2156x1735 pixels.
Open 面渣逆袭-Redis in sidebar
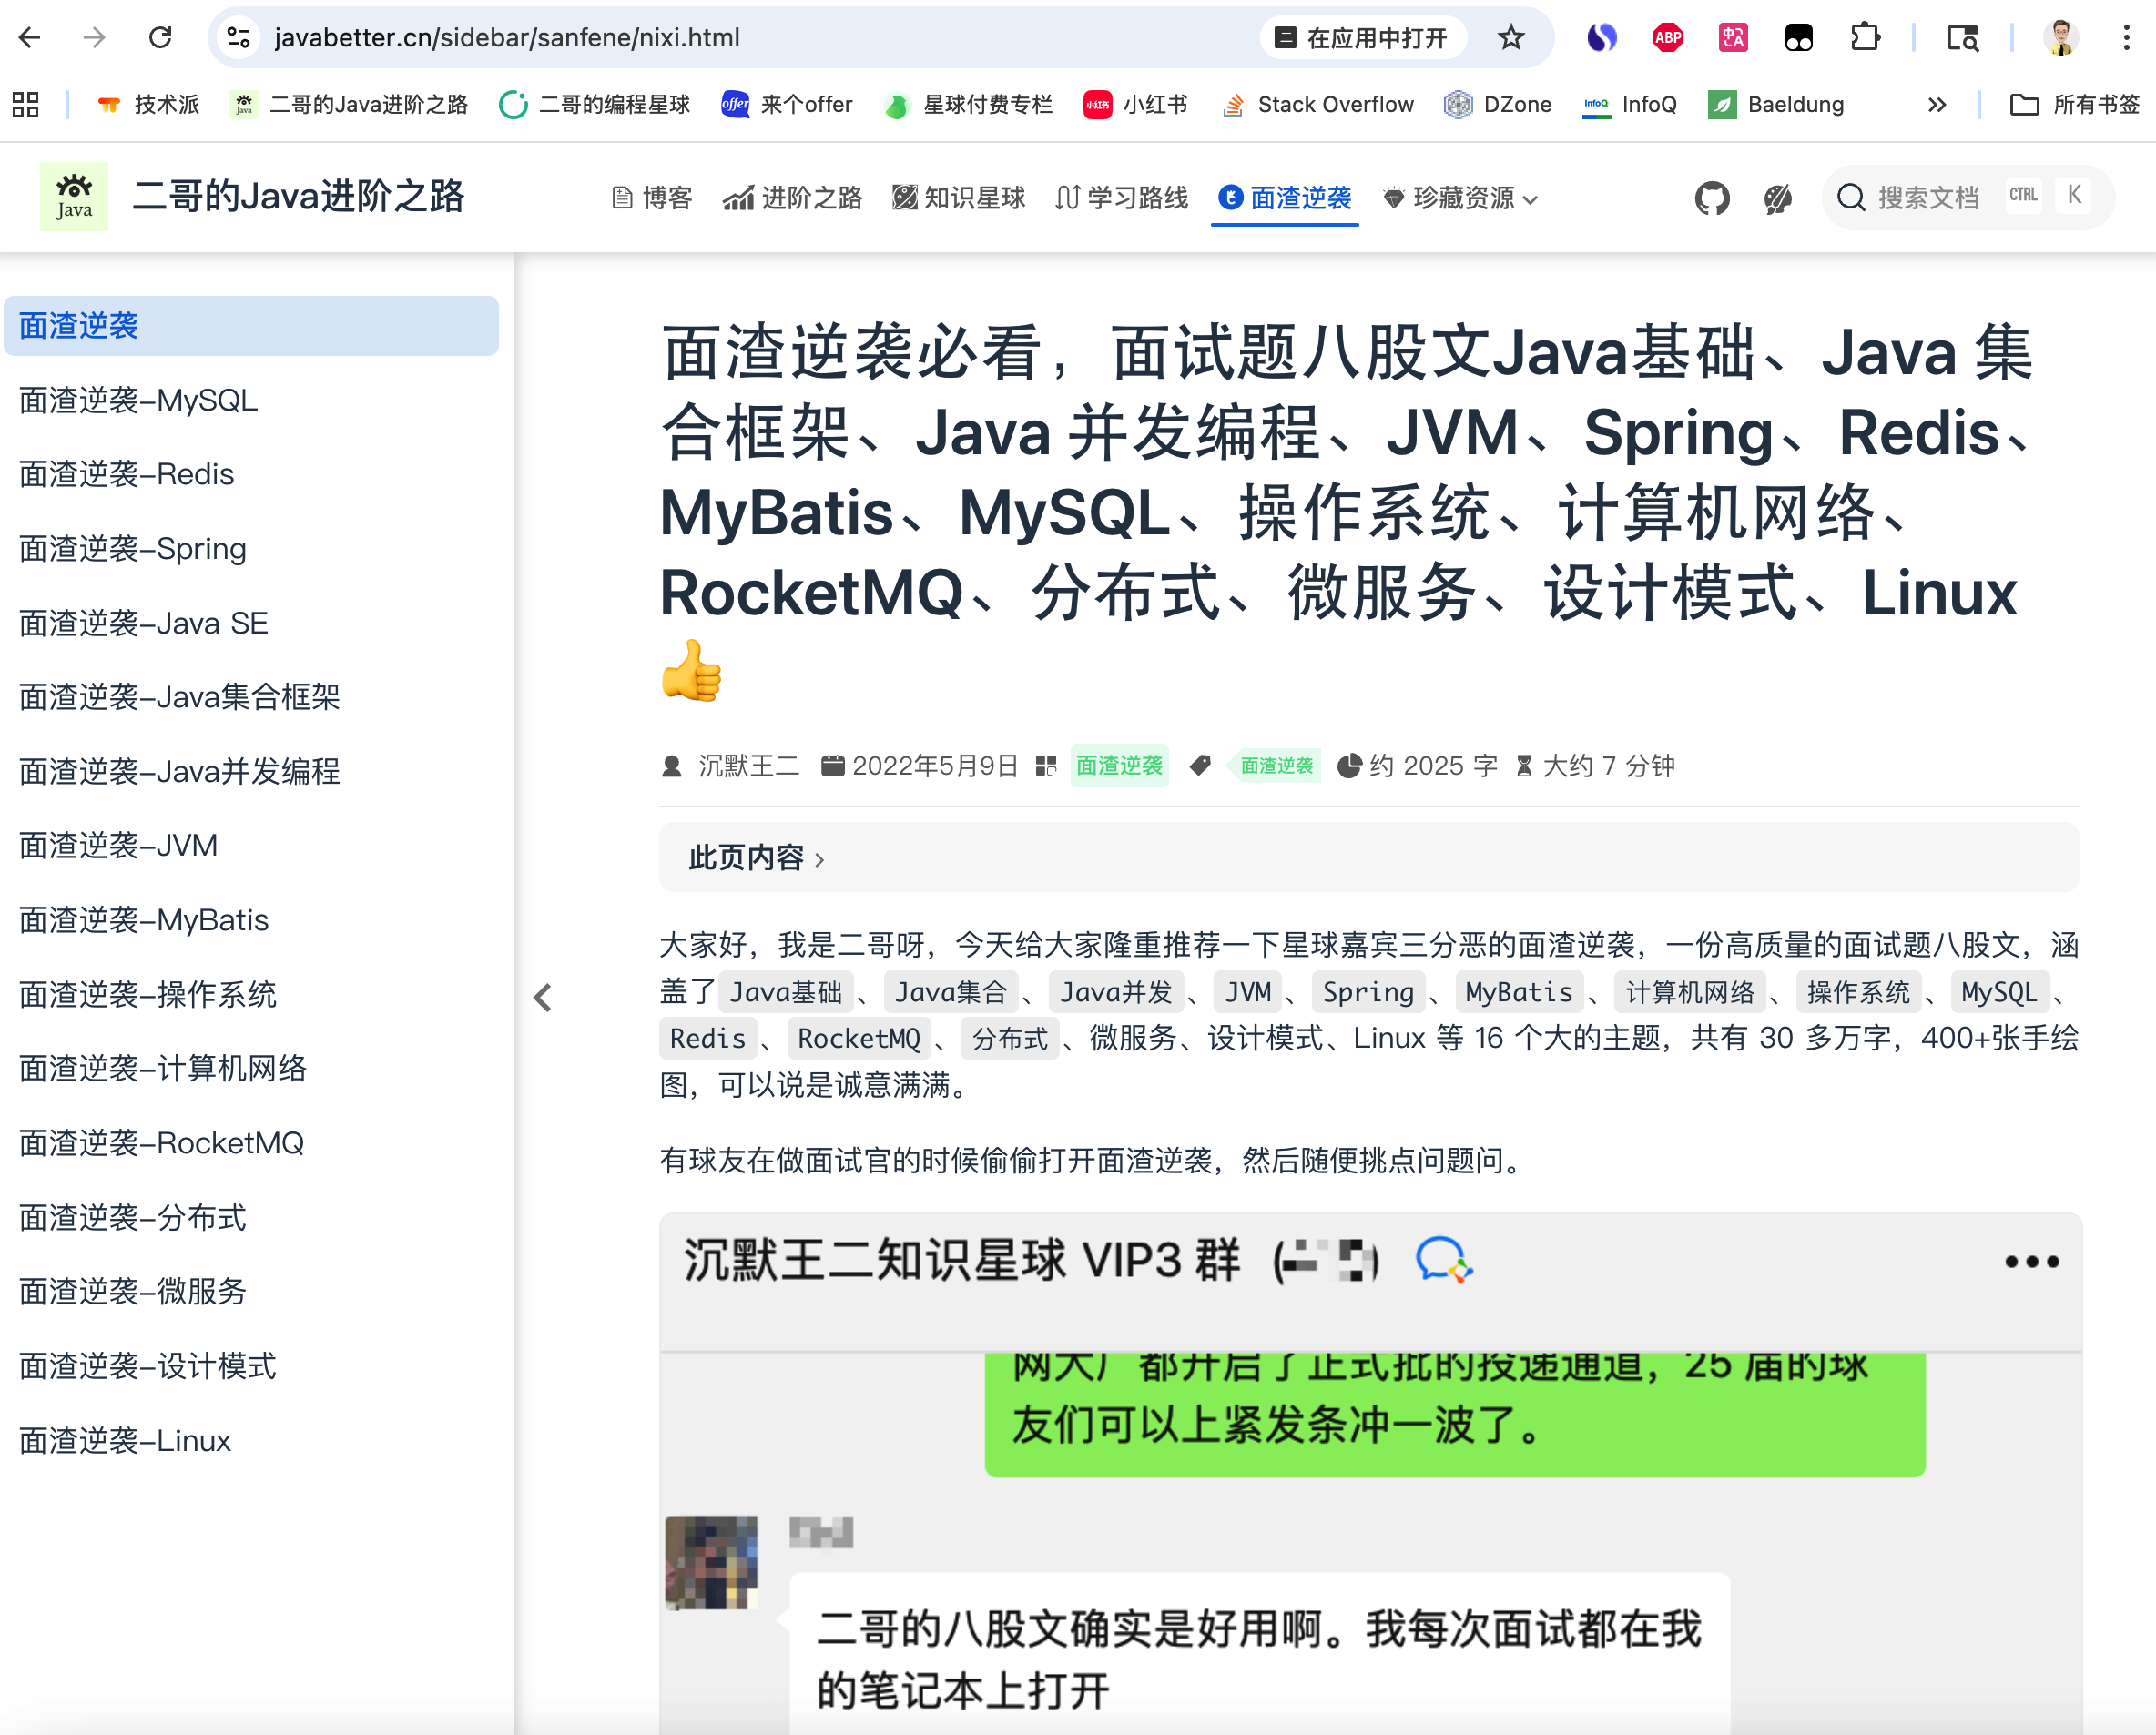coord(126,474)
